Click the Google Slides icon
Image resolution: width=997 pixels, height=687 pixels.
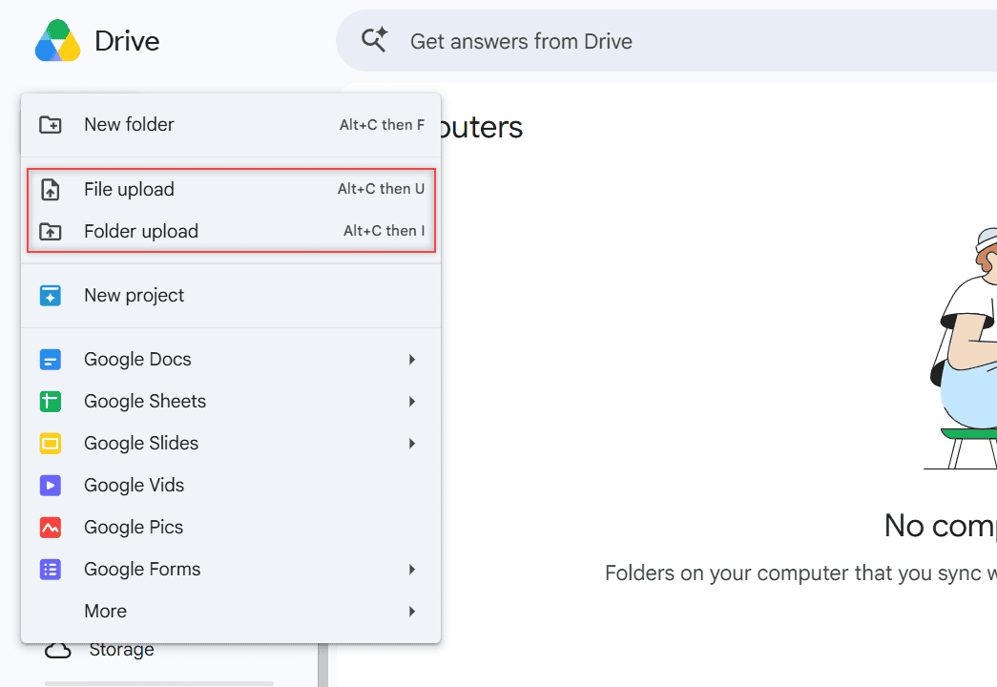pyautogui.click(x=51, y=444)
